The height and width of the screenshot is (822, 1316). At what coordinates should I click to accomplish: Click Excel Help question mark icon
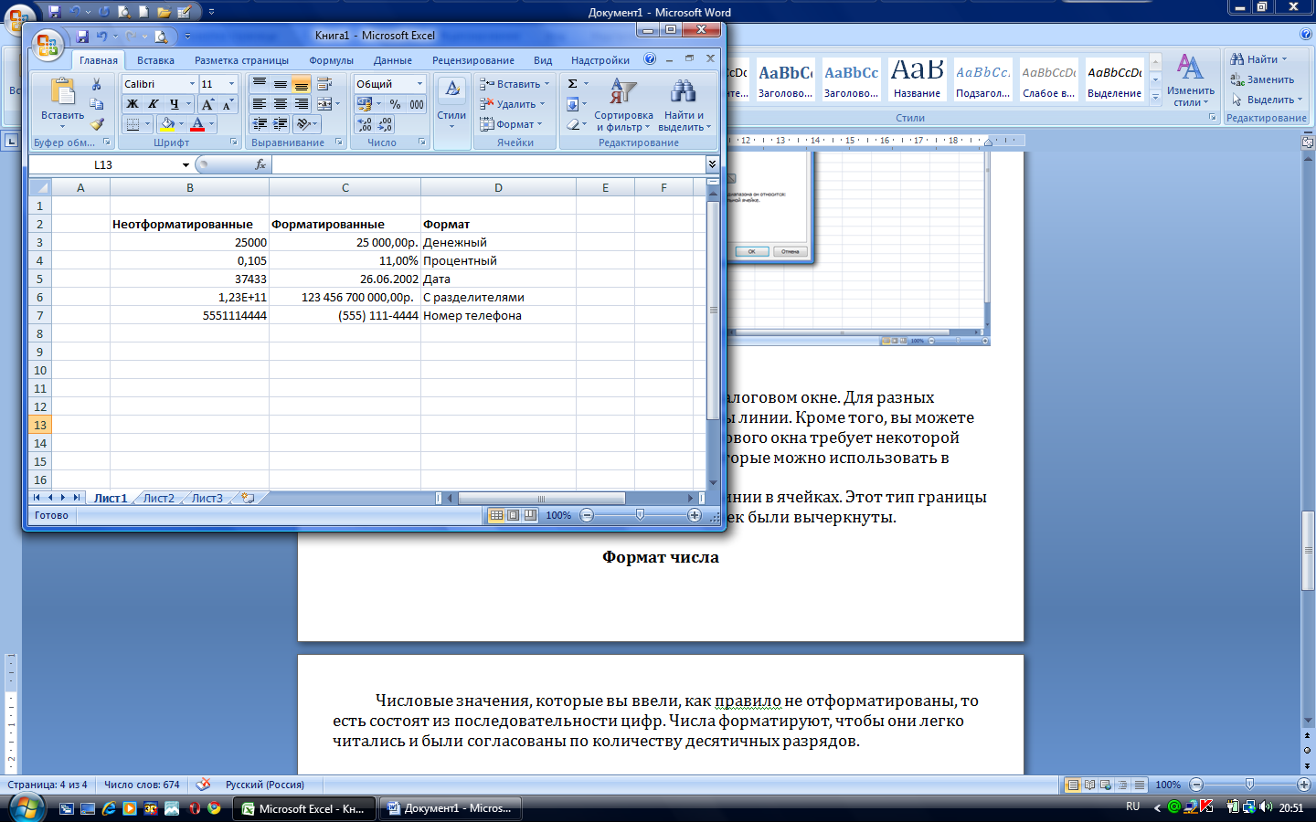coord(650,59)
